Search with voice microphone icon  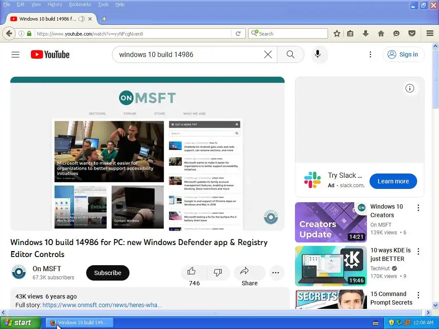coord(318,54)
